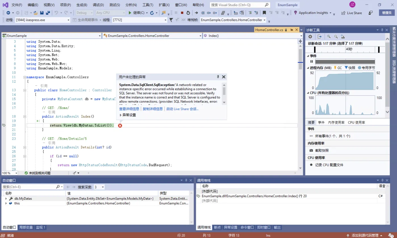This screenshot has height=238, width=397.
Task: Click the Continue (继续) green play icon
Action: point(130,13)
